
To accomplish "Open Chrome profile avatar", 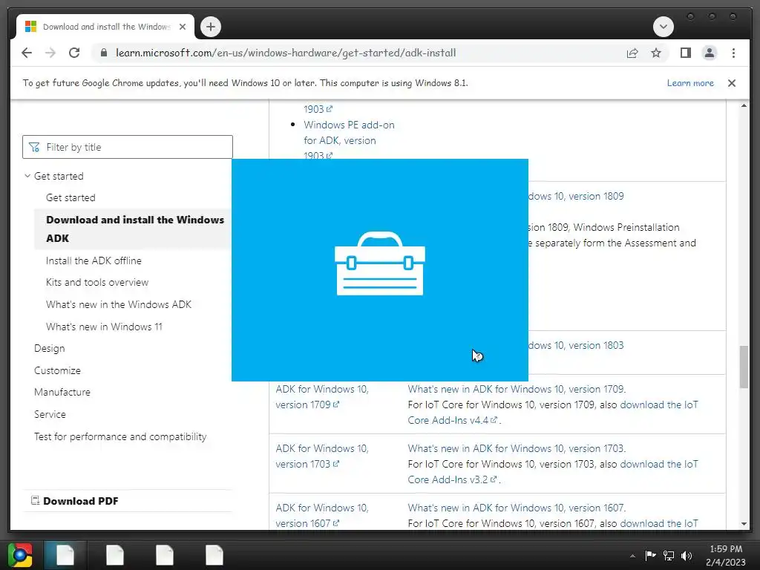I will [x=709, y=53].
